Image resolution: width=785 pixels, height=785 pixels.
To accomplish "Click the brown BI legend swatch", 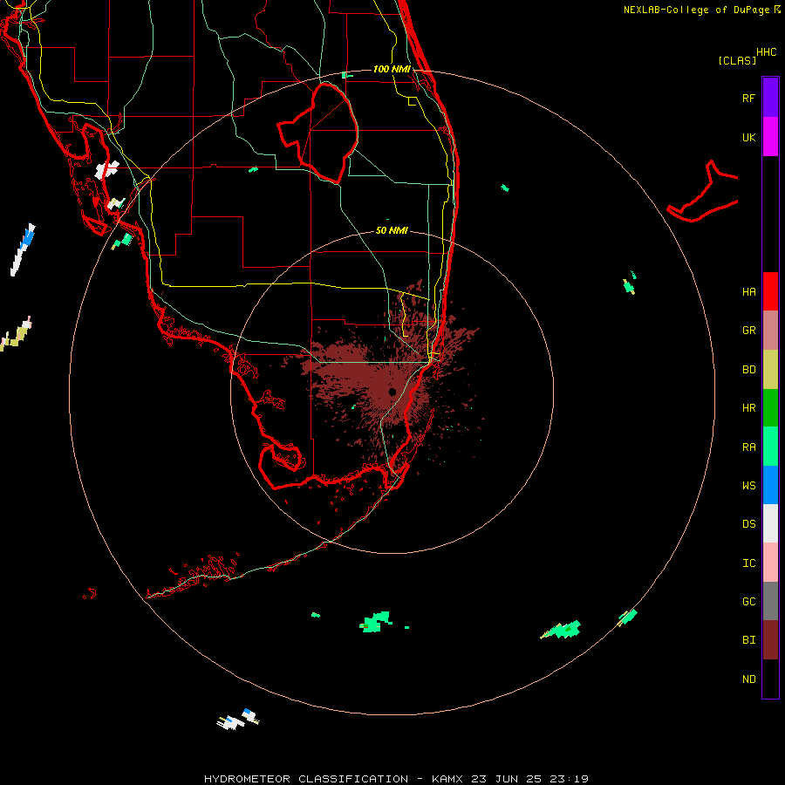I will [770, 640].
